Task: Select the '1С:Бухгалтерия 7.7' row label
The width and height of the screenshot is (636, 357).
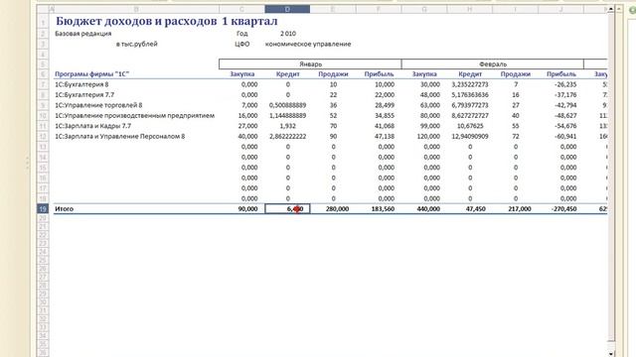Action: pyautogui.click(x=84, y=95)
